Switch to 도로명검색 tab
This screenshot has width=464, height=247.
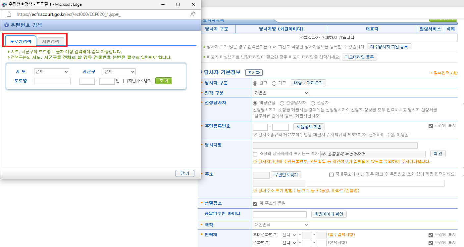(21, 41)
